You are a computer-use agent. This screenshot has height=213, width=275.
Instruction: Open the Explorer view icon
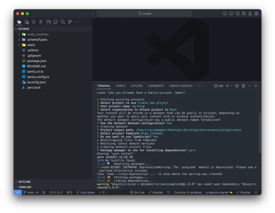pyautogui.click(x=19, y=22)
